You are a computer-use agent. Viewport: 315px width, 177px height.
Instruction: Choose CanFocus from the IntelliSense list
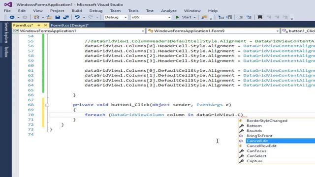(256, 151)
